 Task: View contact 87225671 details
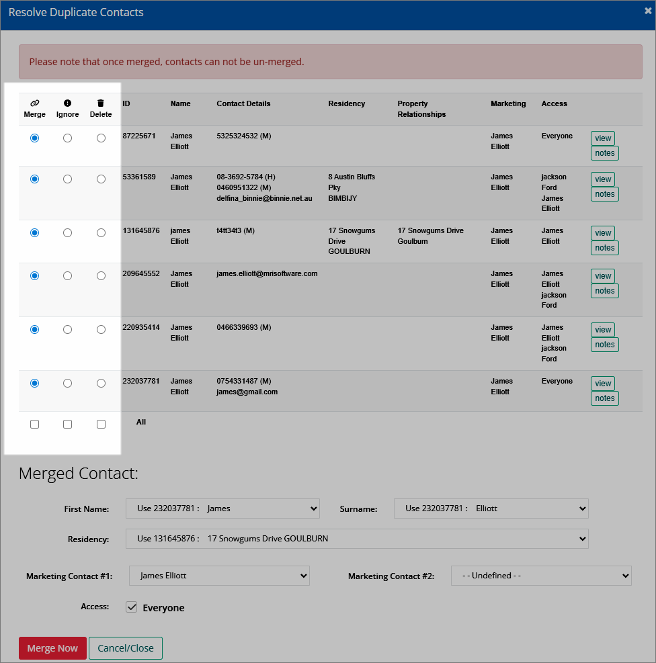pos(603,138)
